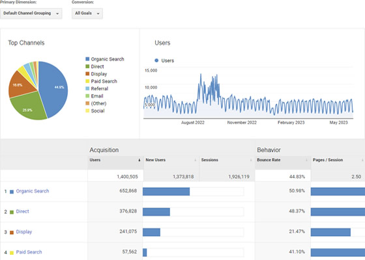Click Display users value 241,075
Viewport: 365px width, 260px height.
(128, 231)
